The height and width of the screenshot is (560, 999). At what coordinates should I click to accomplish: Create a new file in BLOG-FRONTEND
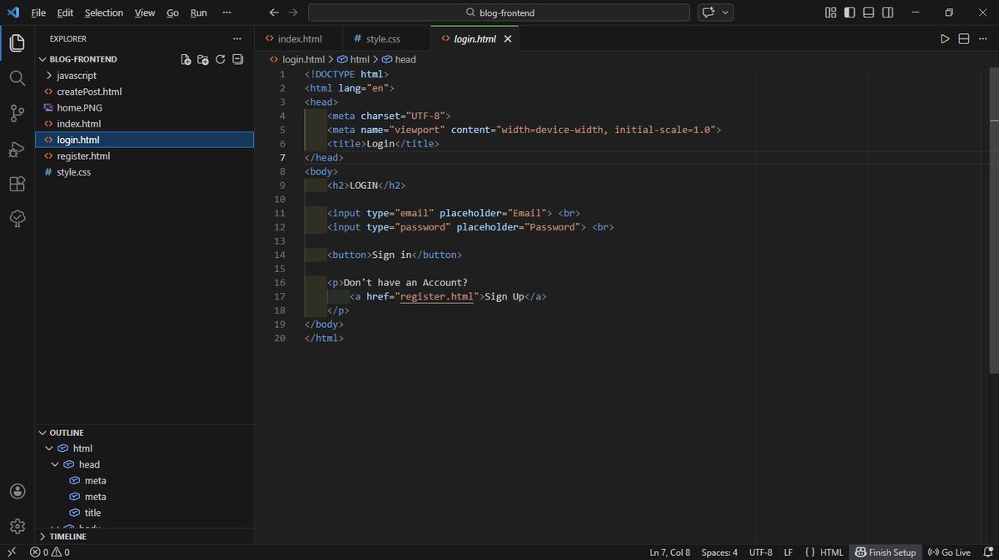186,59
